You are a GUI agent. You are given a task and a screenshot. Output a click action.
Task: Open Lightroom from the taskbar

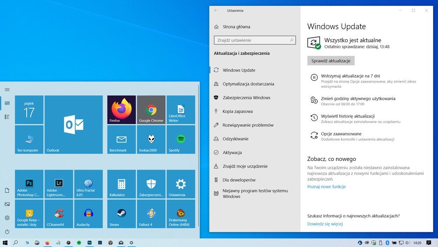pyautogui.click(x=100, y=243)
